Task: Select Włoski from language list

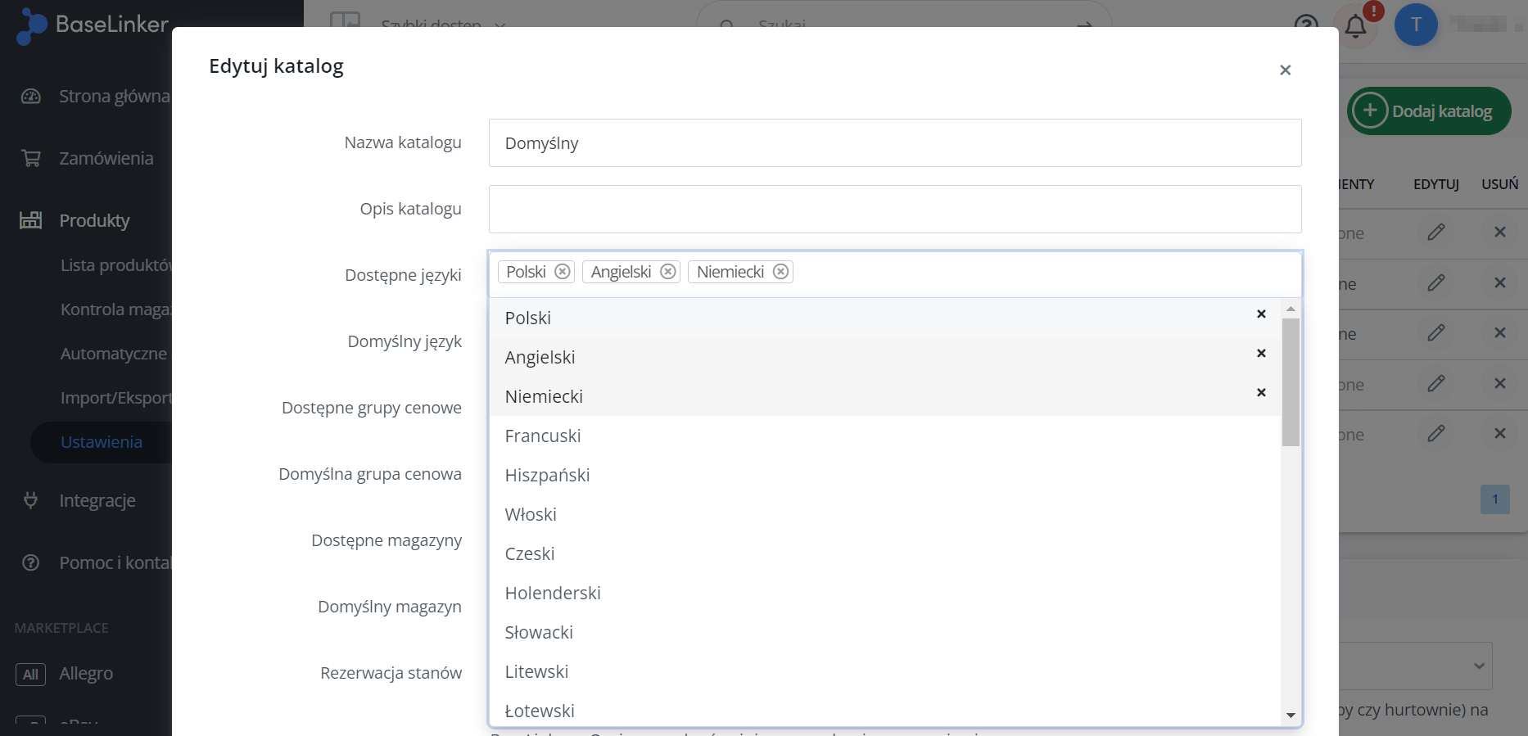Action: [885, 514]
